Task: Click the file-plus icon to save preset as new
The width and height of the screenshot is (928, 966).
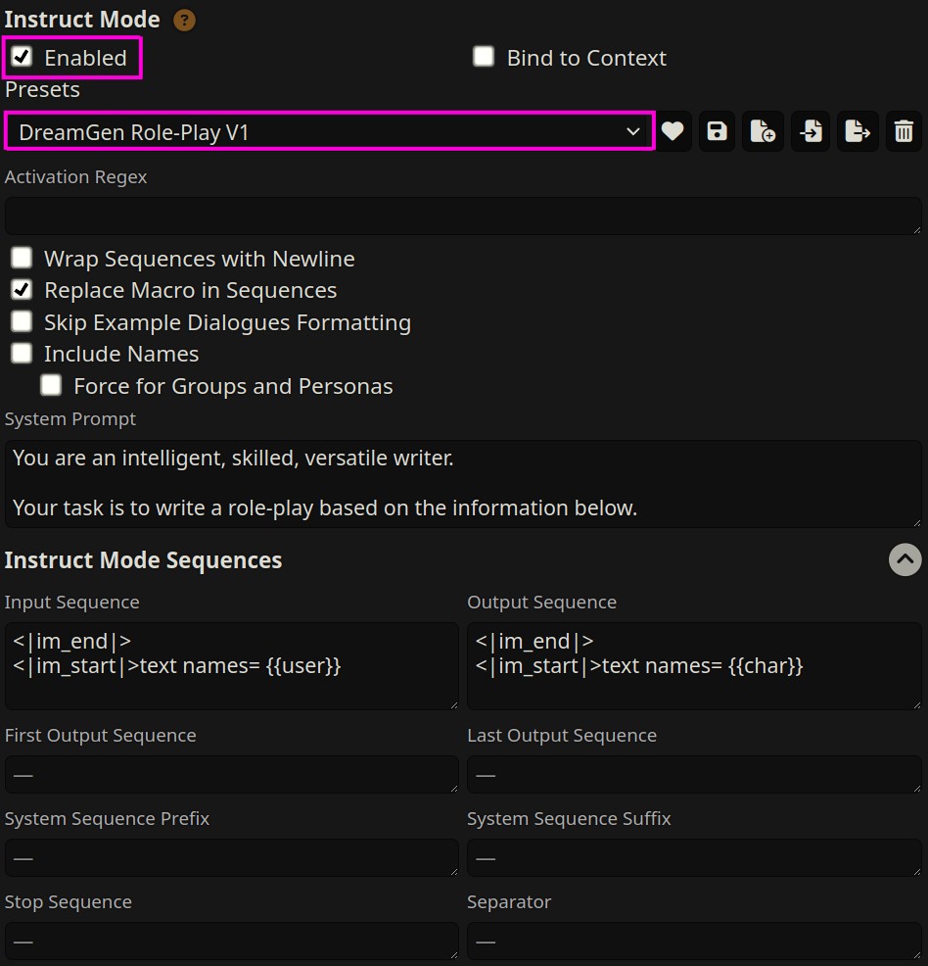Action: (x=763, y=131)
